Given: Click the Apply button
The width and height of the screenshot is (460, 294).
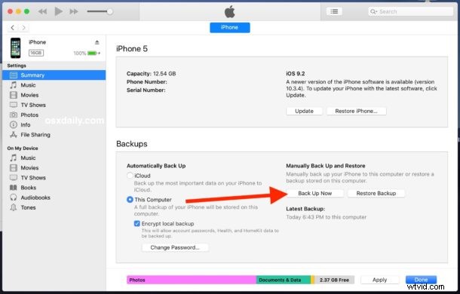Looking at the screenshot, I should tap(379, 280).
